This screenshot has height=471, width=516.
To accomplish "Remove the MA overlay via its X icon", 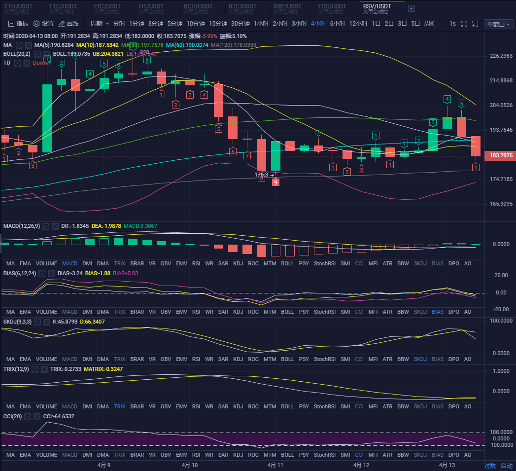I will (27, 44).
